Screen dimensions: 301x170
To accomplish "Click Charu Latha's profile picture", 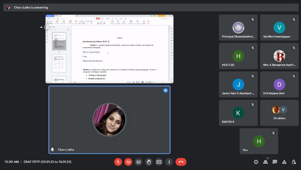I will point(109,120).
